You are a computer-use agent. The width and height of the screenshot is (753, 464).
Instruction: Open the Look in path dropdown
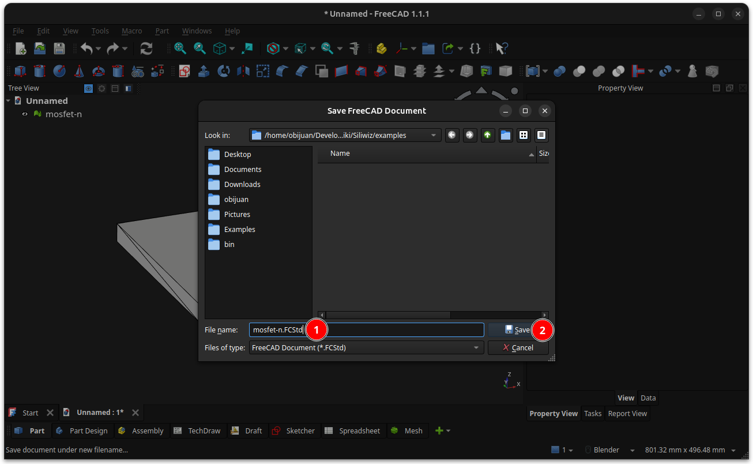(x=345, y=135)
